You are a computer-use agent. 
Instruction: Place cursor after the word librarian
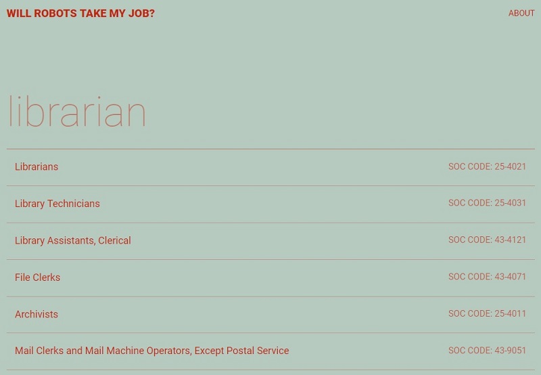pos(147,112)
